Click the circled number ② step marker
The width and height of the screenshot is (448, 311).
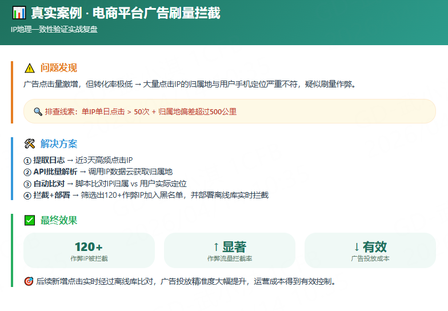pyautogui.click(x=27, y=173)
